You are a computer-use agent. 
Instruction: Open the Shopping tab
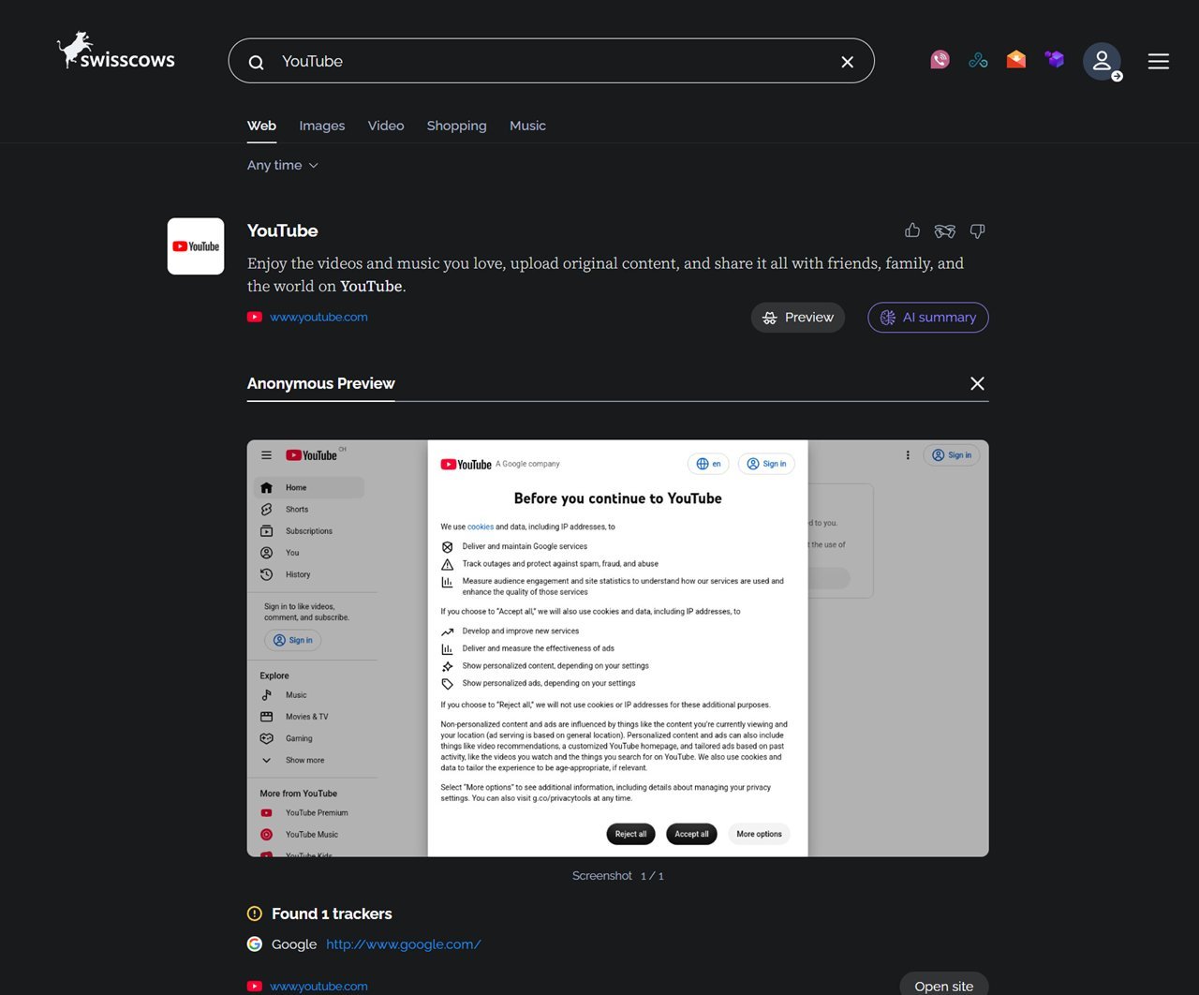[457, 126]
